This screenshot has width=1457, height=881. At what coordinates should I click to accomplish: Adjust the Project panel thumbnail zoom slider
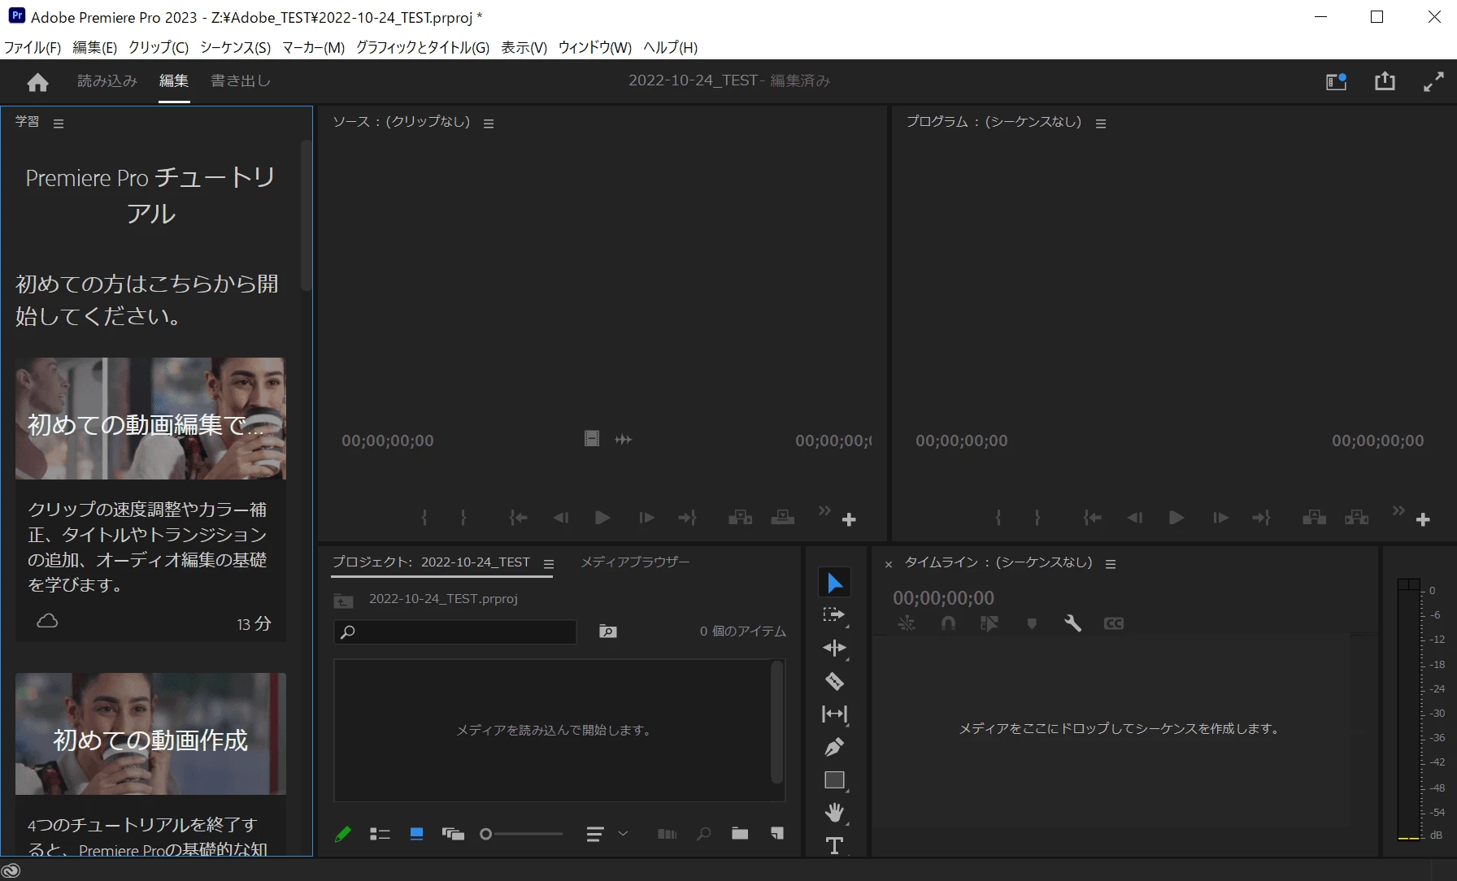tap(521, 834)
